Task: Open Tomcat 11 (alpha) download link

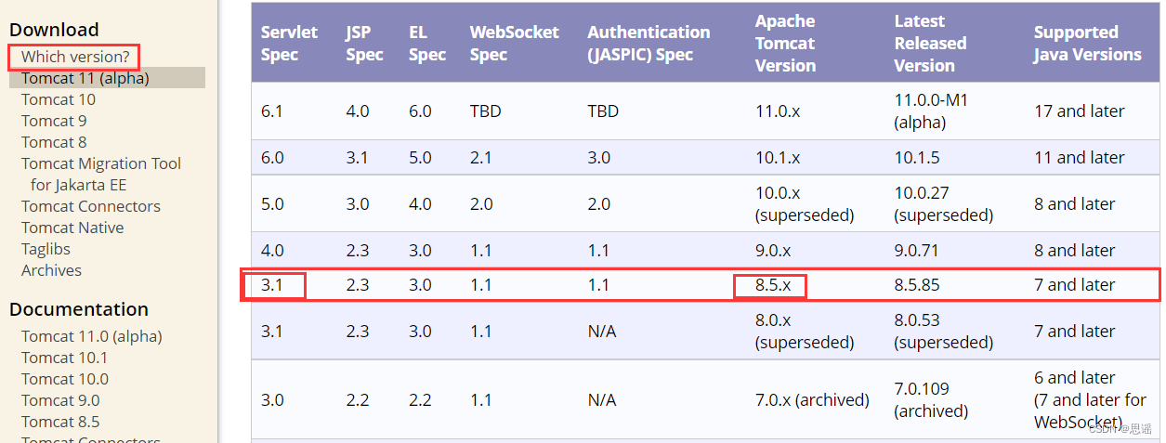Action: [x=85, y=78]
